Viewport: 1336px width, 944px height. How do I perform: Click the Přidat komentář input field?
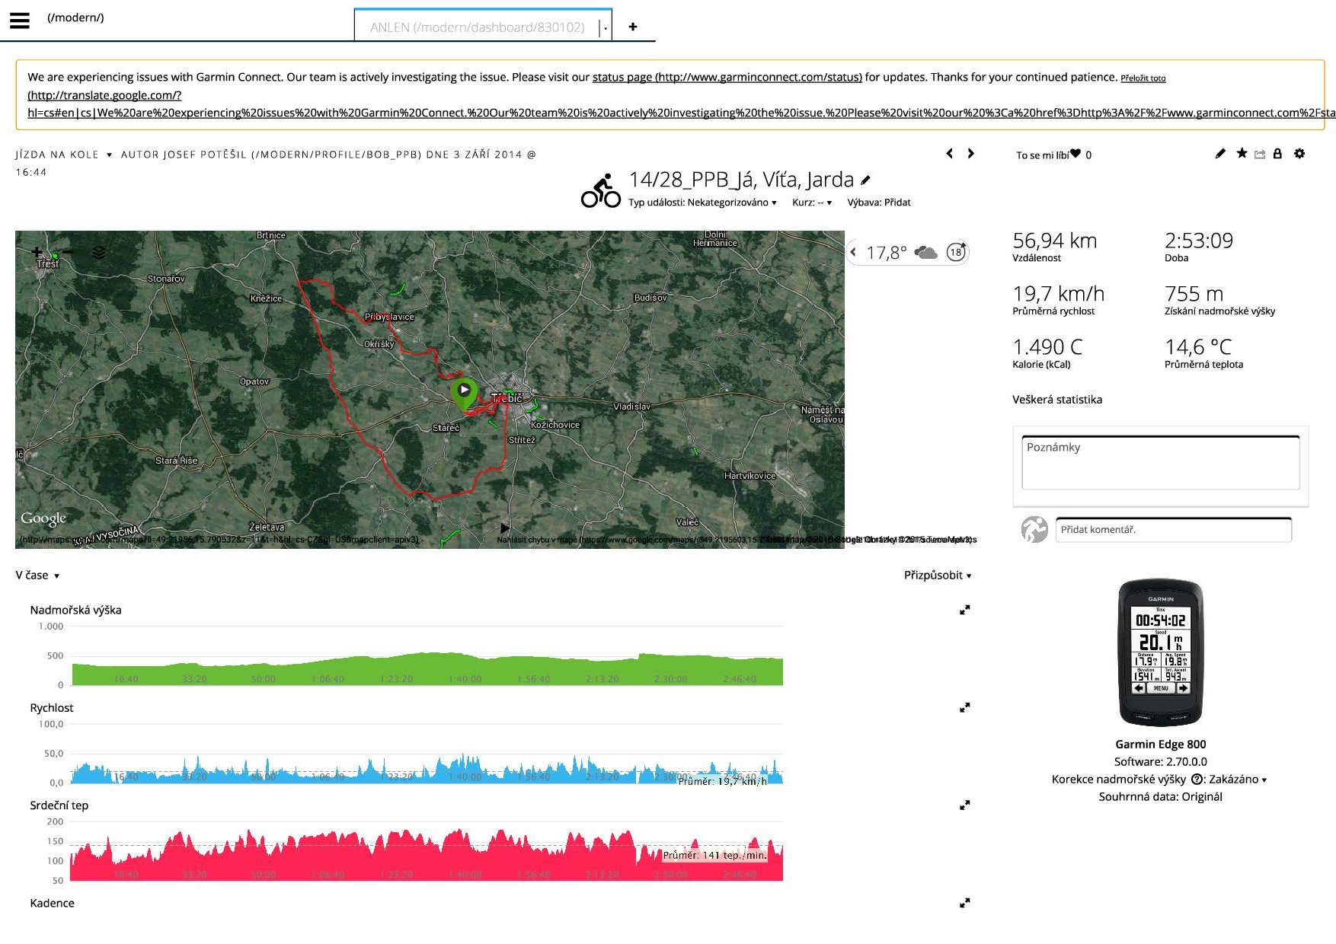(x=1173, y=530)
